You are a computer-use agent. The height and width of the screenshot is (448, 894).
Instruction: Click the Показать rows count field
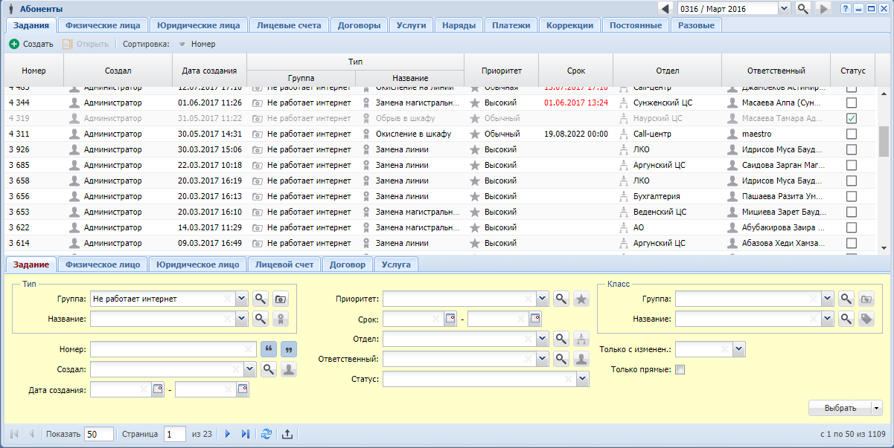coord(99,434)
